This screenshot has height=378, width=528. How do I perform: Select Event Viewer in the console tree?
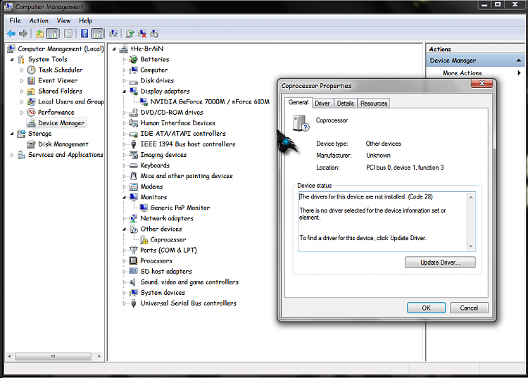pyautogui.click(x=58, y=80)
